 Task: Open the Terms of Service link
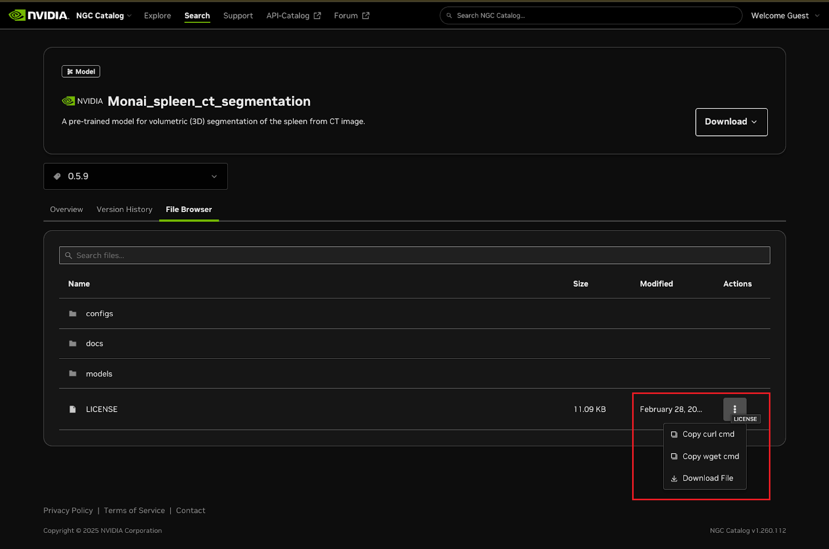[x=134, y=511]
